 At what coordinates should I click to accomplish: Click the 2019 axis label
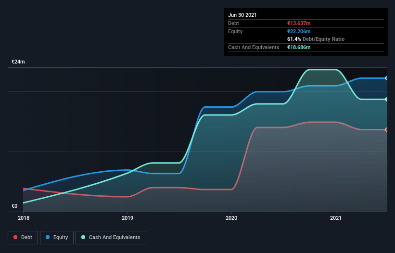click(127, 218)
